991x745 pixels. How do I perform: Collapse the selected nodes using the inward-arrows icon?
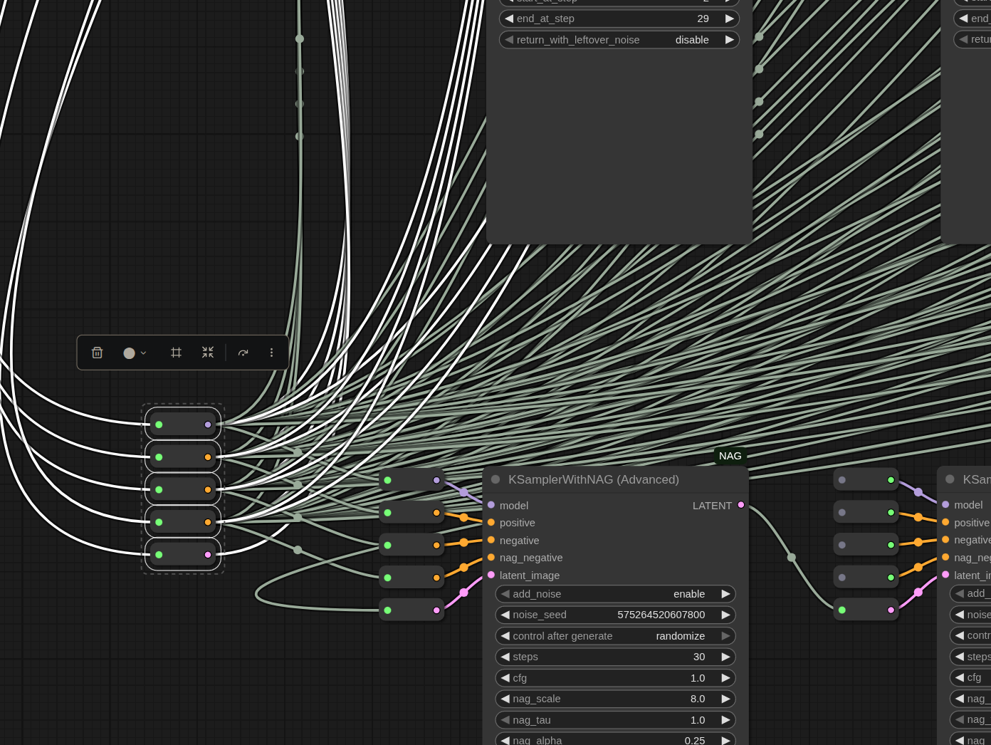click(x=208, y=353)
